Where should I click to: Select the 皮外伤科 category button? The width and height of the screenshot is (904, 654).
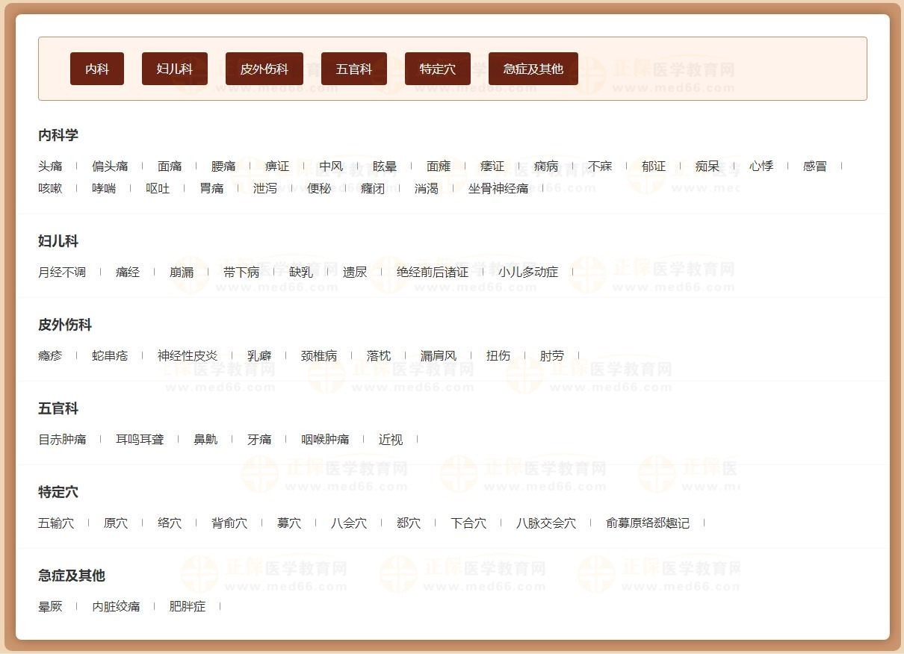262,68
